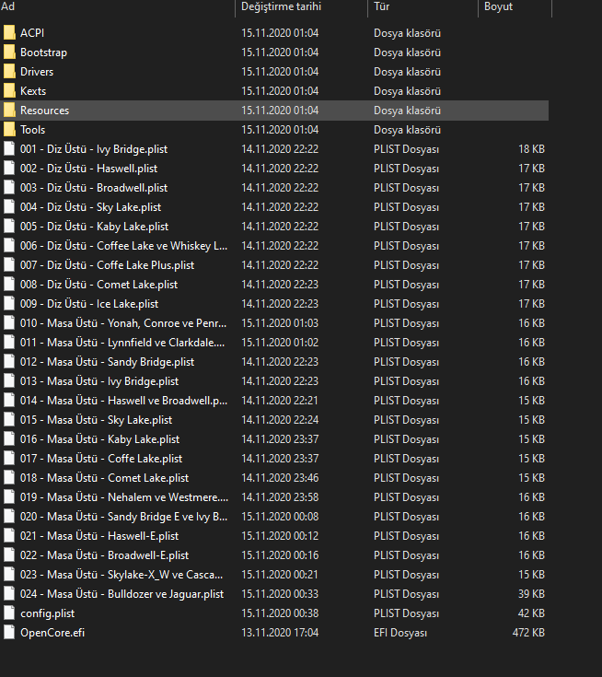602x677 pixels.
Task: Select the Bootstrap folder icon
Action: coord(9,53)
